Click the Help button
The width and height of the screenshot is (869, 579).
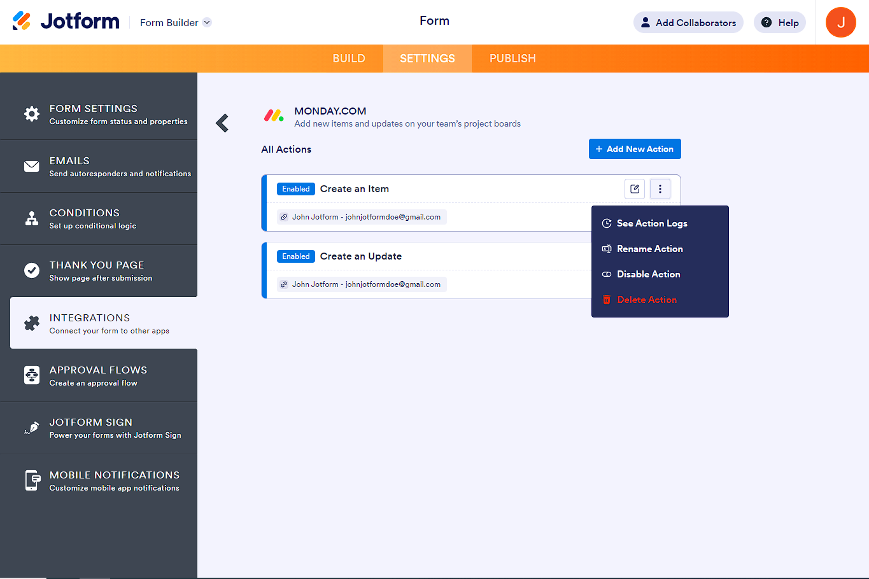pyautogui.click(x=780, y=22)
